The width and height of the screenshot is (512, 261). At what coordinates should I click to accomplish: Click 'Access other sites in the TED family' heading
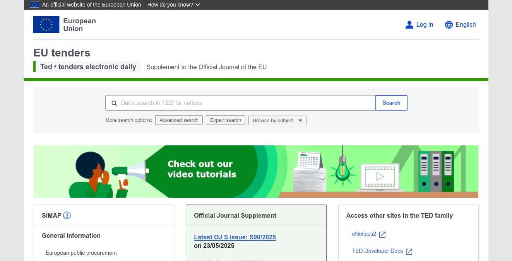[399, 215]
